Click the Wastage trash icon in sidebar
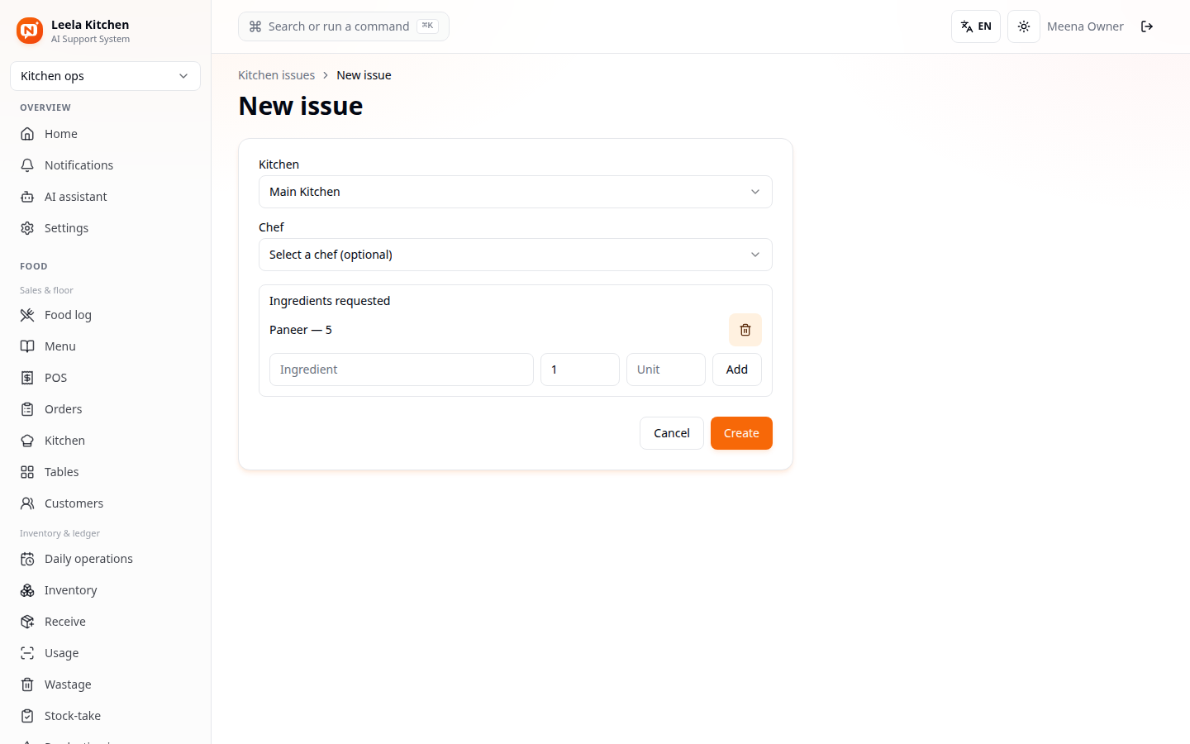 (x=27, y=684)
